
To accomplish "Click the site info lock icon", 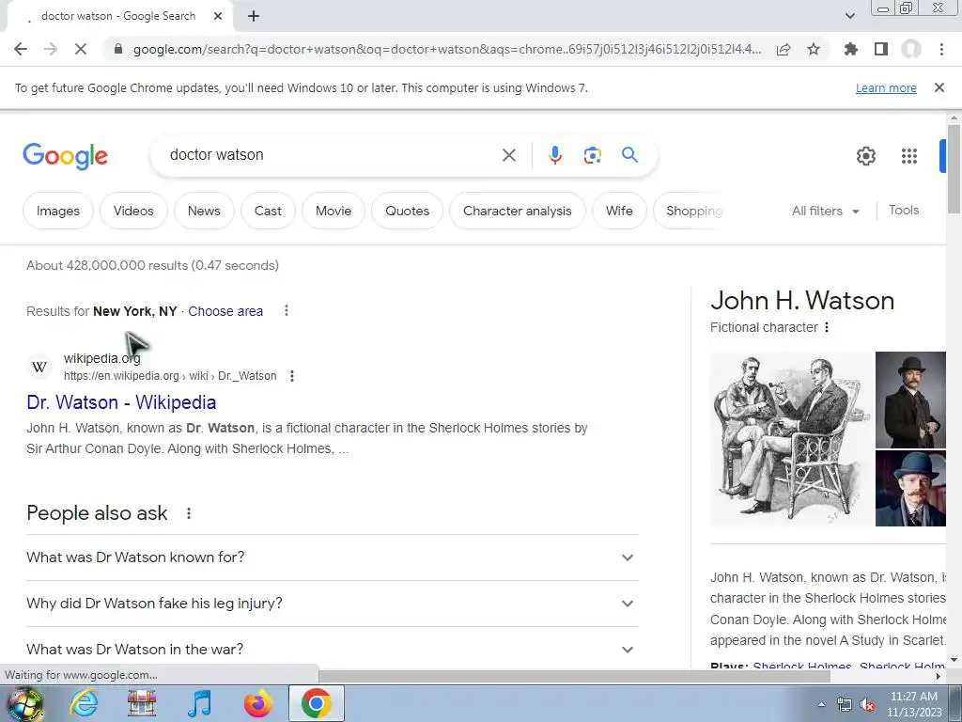I will tap(118, 49).
